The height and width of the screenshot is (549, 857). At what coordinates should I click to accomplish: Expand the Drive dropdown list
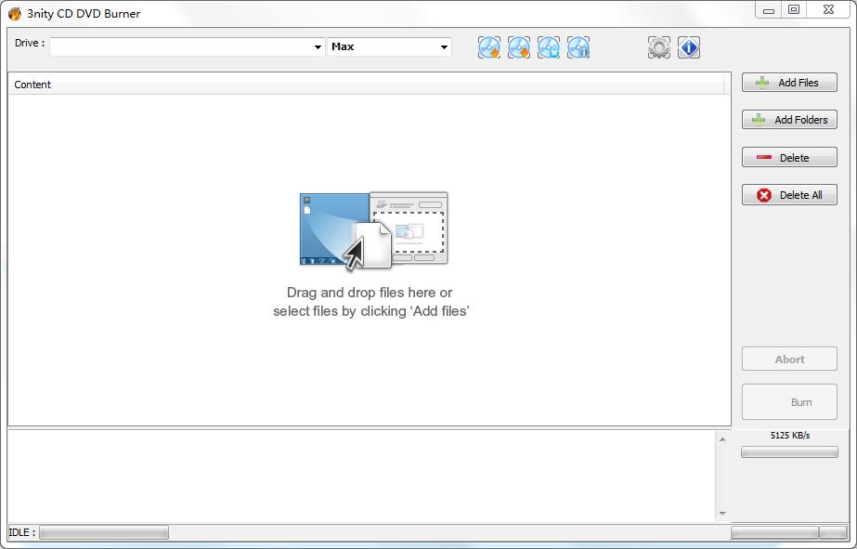pyautogui.click(x=318, y=46)
